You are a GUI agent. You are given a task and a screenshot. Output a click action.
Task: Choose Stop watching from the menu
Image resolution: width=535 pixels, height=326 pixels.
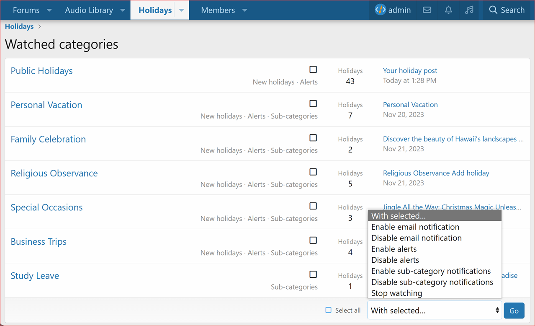(396, 293)
